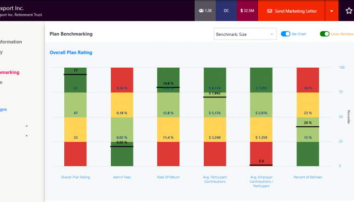
Task: Open the Benchmark: Size dropdown
Action: 245,34
